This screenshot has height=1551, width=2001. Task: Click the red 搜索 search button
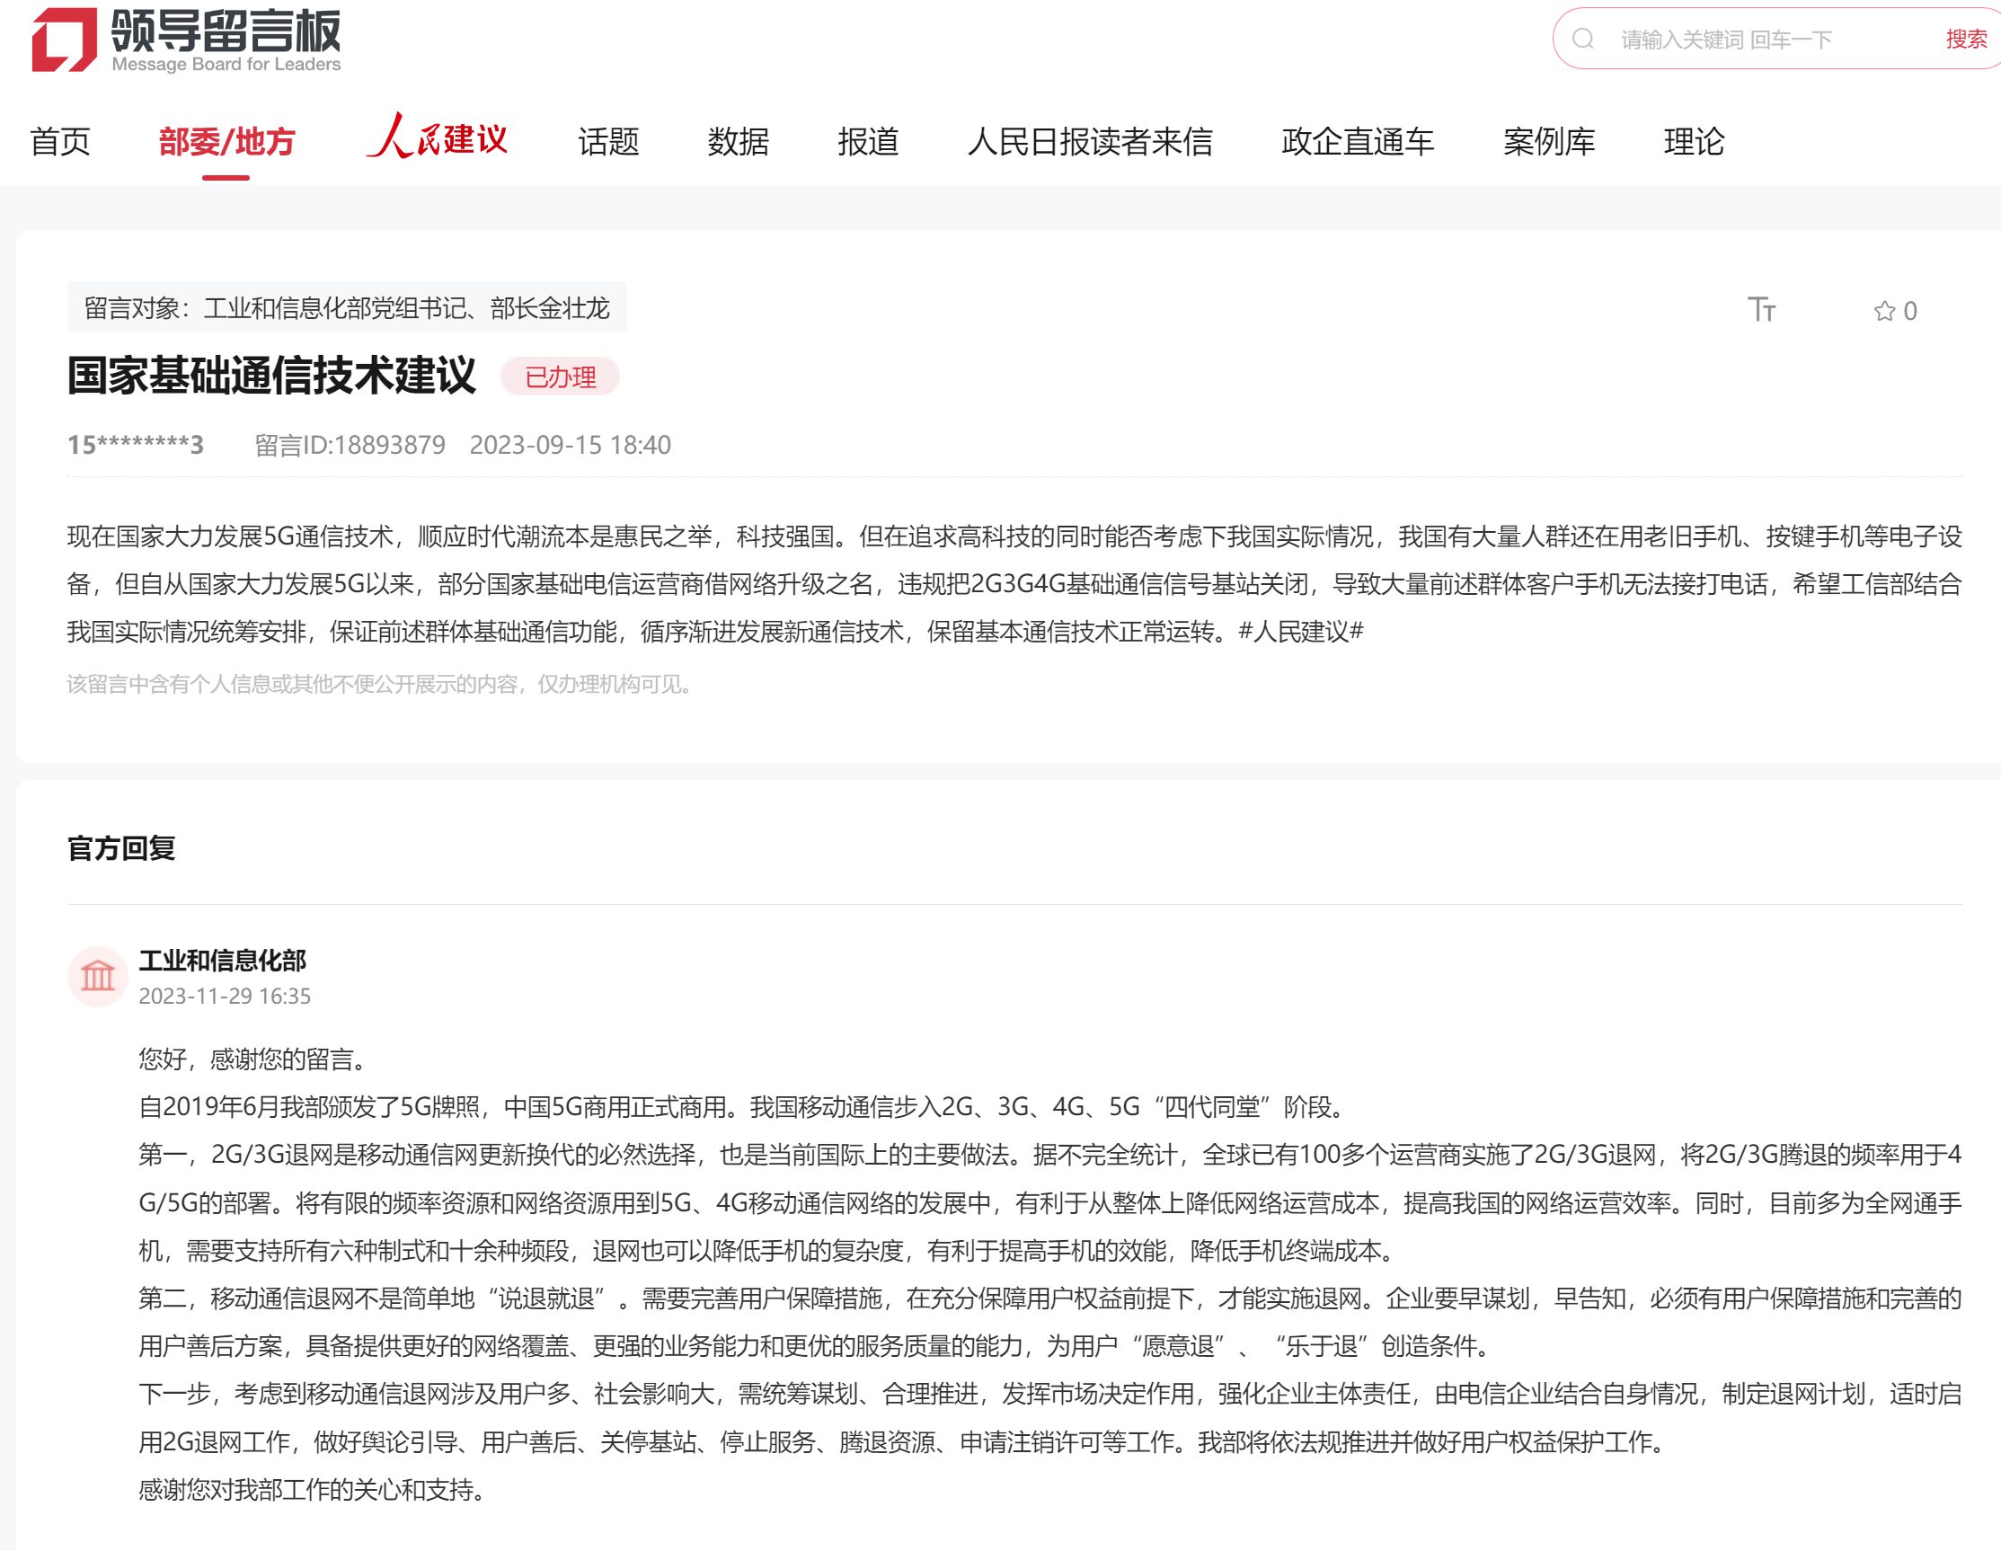pyautogui.click(x=1966, y=39)
